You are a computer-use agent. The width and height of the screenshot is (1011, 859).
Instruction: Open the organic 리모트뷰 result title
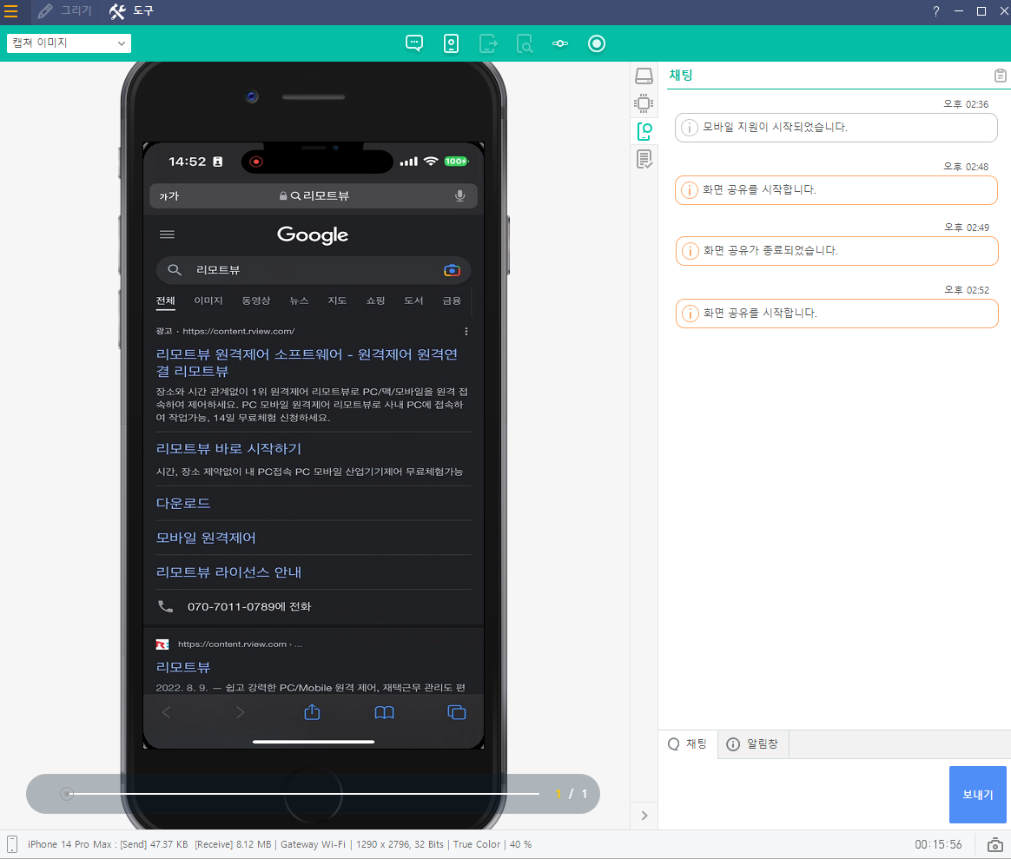click(x=183, y=667)
